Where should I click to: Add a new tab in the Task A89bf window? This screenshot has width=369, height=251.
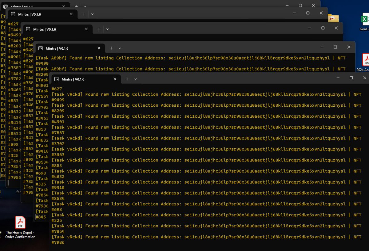pyautogui.click(x=111, y=48)
